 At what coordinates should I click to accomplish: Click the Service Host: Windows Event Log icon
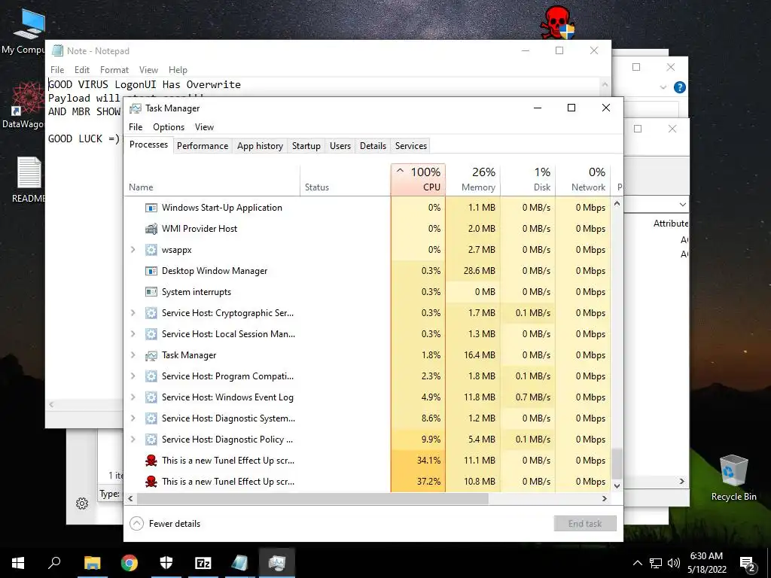pos(151,397)
